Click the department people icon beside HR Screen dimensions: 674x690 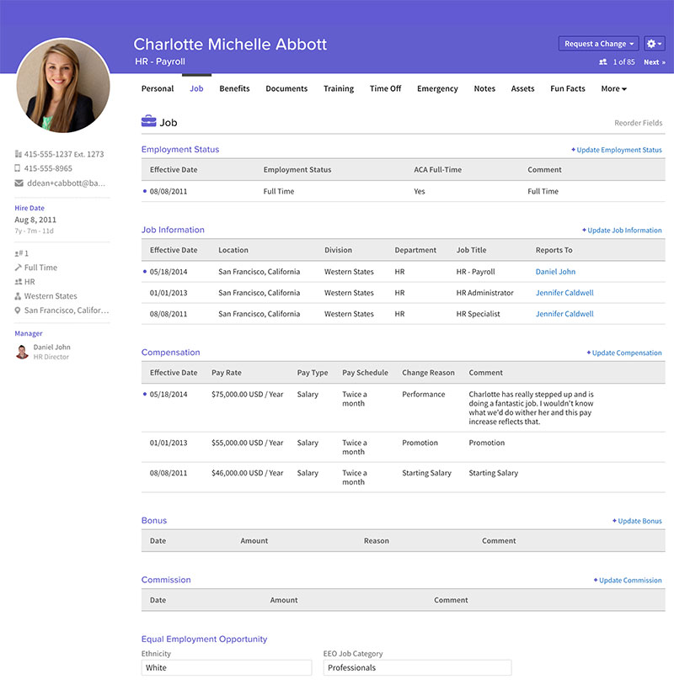click(18, 282)
